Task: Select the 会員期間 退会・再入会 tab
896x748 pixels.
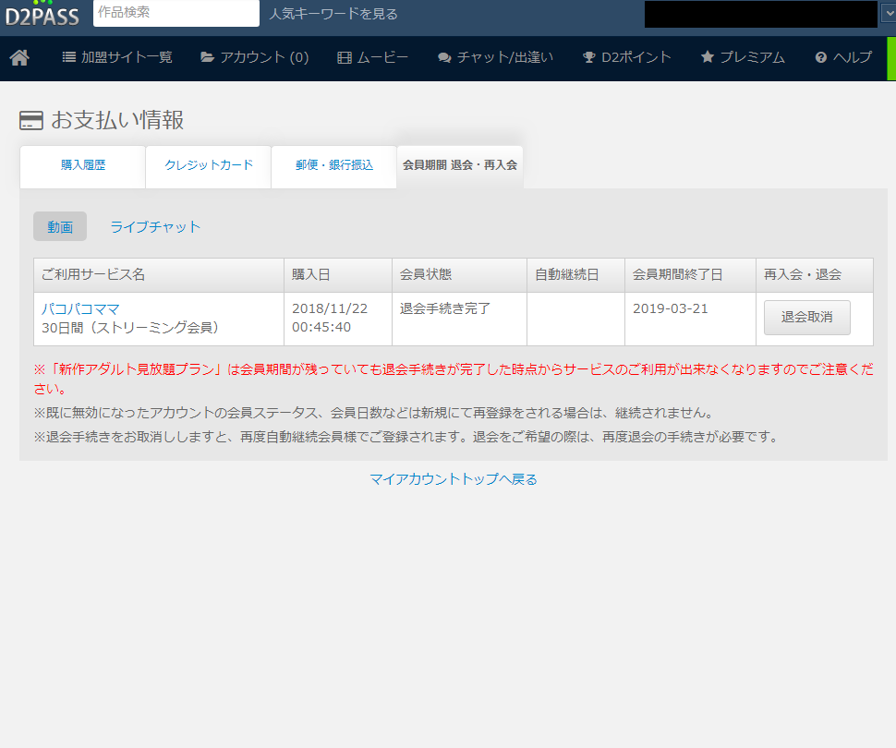Action: coord(460,165)
